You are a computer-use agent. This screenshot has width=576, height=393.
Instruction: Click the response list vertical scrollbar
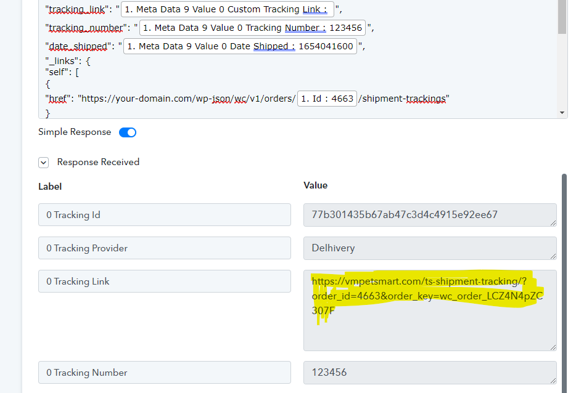[564, 283]
